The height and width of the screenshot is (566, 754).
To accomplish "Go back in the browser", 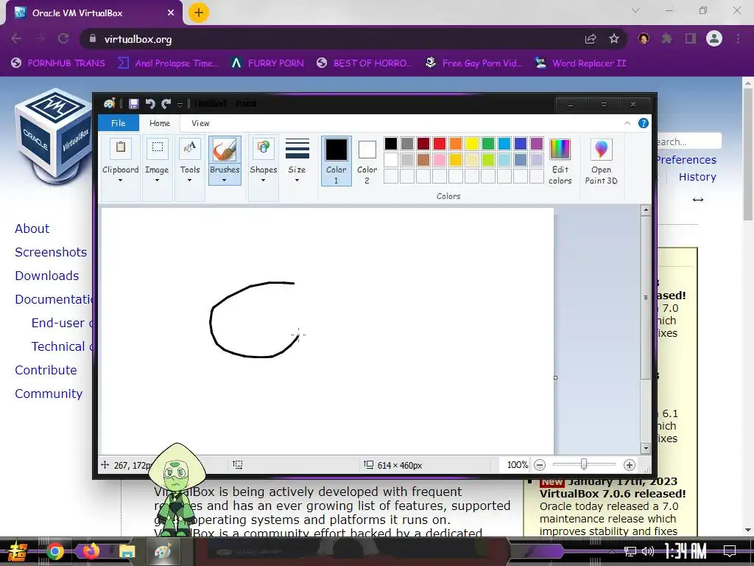I will pyautogui.click(x=16, y=38).
